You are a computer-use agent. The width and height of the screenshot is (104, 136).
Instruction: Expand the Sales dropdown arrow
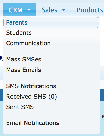pos(64,10)
